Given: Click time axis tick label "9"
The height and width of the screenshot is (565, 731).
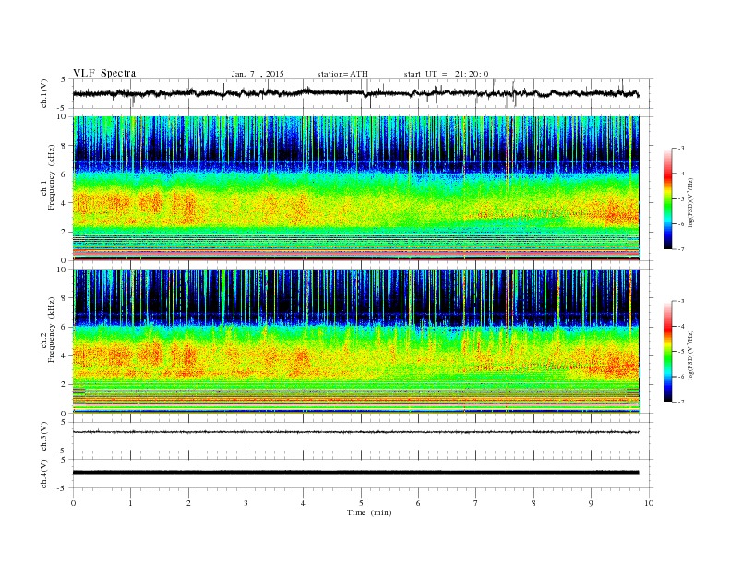Looking at the screenshot, I should [x=591, y=503].
